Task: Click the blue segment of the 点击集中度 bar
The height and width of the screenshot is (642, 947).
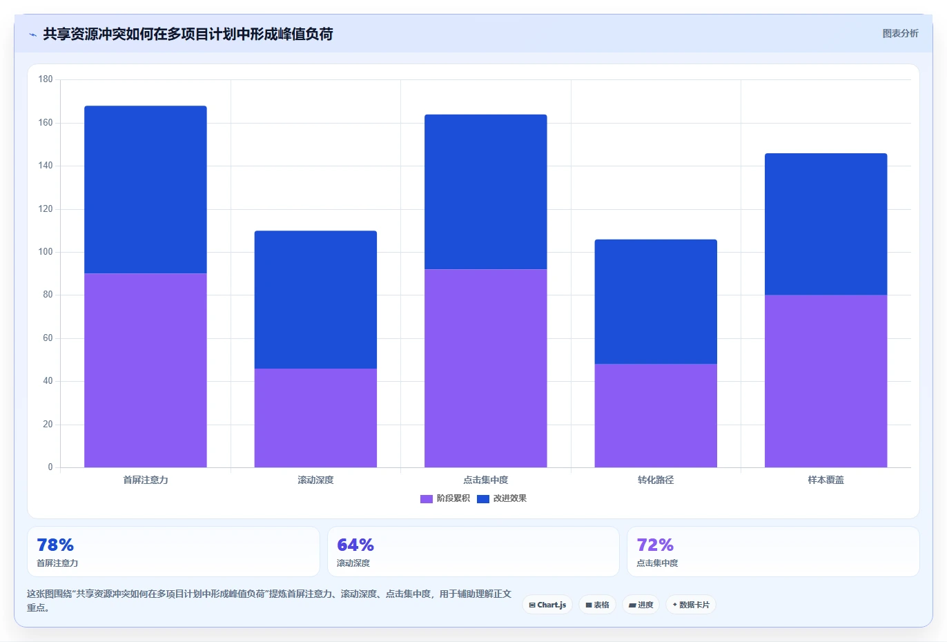Action: pyautogui.click(x=486, y=192)
